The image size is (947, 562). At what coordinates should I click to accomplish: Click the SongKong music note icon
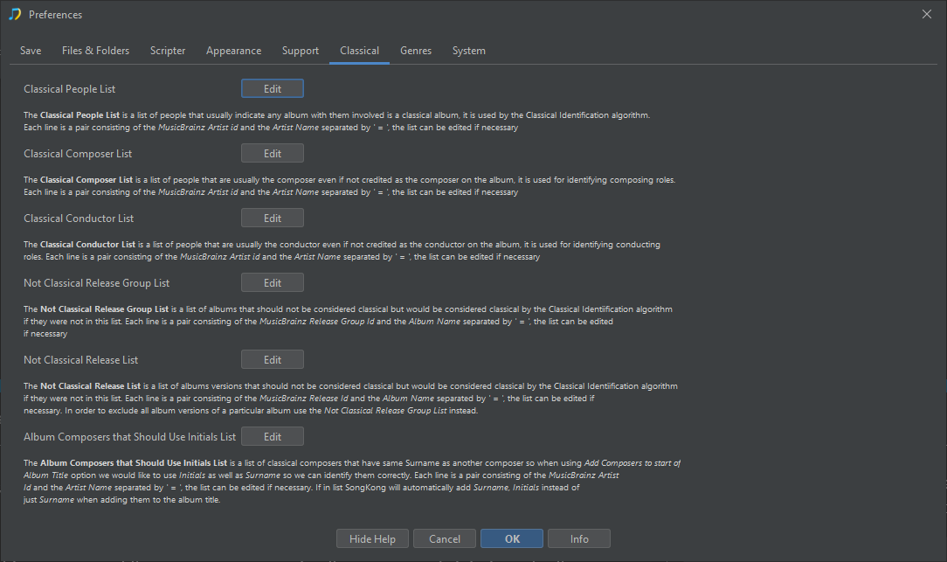15,14
